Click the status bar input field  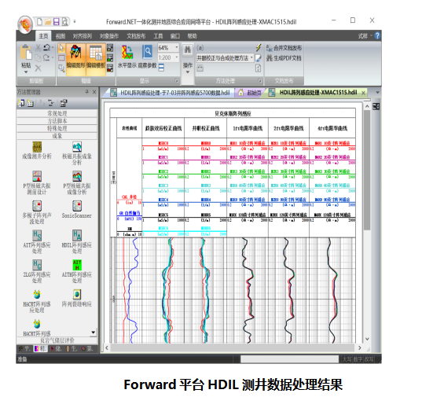tap(289, 359)
